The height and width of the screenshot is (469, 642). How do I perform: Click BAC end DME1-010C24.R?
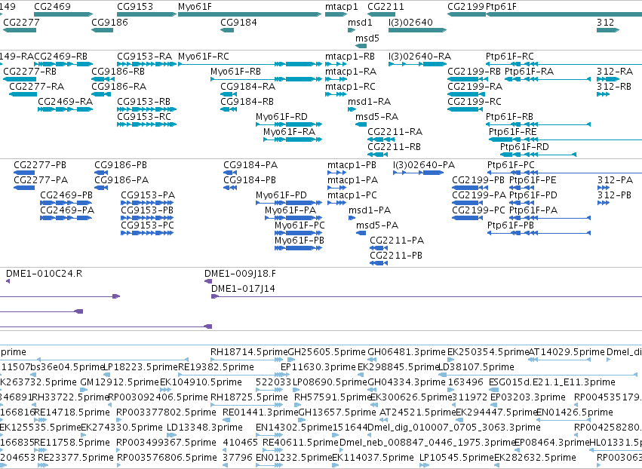click(44, 274)
